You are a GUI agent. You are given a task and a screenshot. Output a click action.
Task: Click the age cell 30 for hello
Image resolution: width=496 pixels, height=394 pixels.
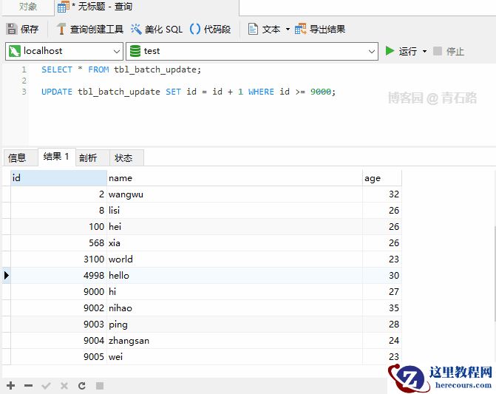[x=382, y=276]
